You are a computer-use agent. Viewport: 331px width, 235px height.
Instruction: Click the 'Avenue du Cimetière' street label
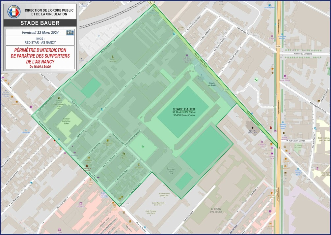pos(303,54)
